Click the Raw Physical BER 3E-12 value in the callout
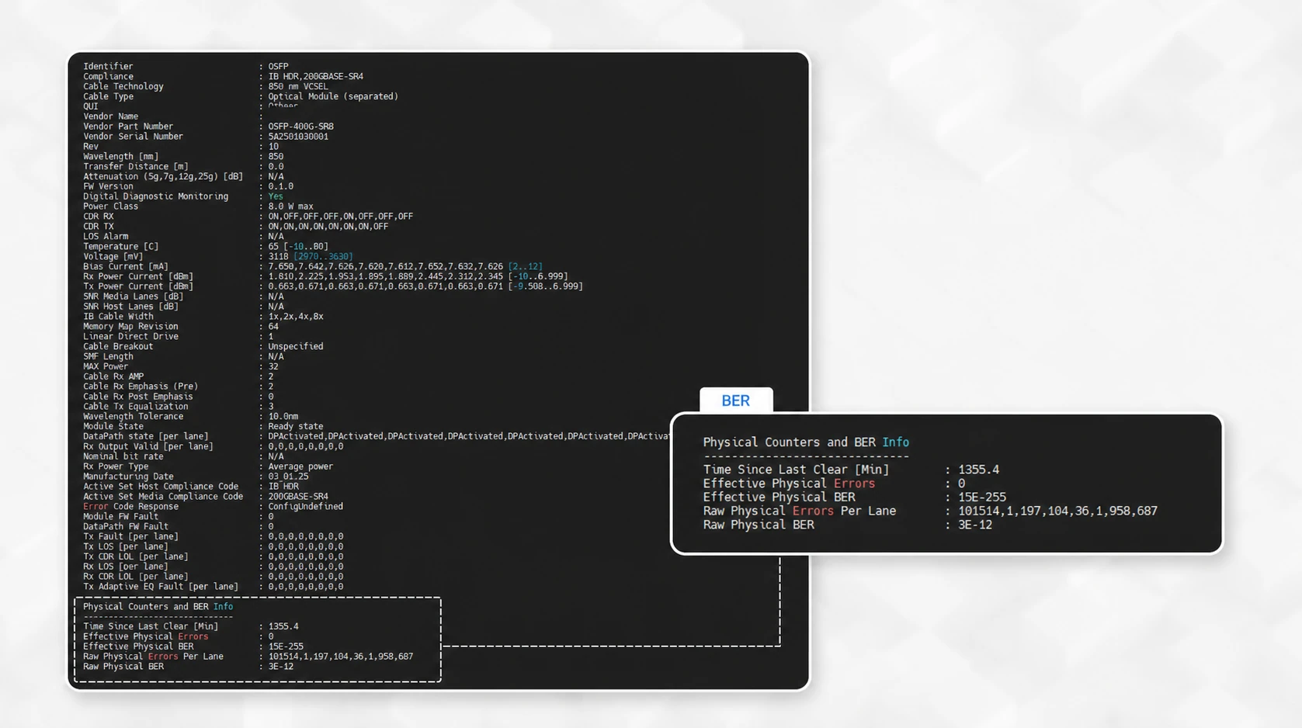 click(x=974, y=525)
